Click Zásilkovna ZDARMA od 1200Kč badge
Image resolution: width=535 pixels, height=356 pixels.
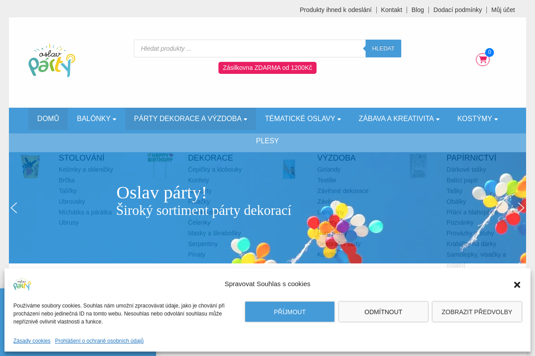[x=267, y=68]
